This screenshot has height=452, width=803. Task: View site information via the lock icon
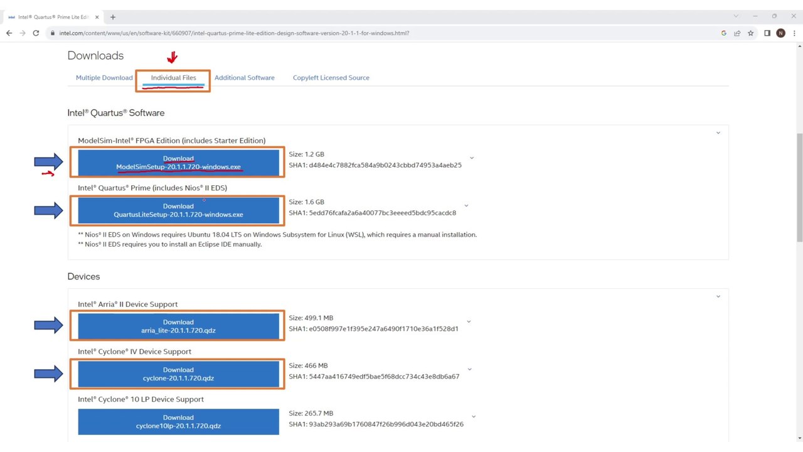pyautogui.click(x=53, y=33)
